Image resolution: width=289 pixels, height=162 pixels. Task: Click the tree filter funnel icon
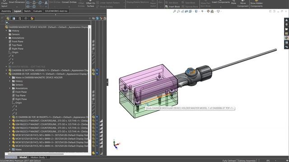pyautogui.click(x=7, y=23)
